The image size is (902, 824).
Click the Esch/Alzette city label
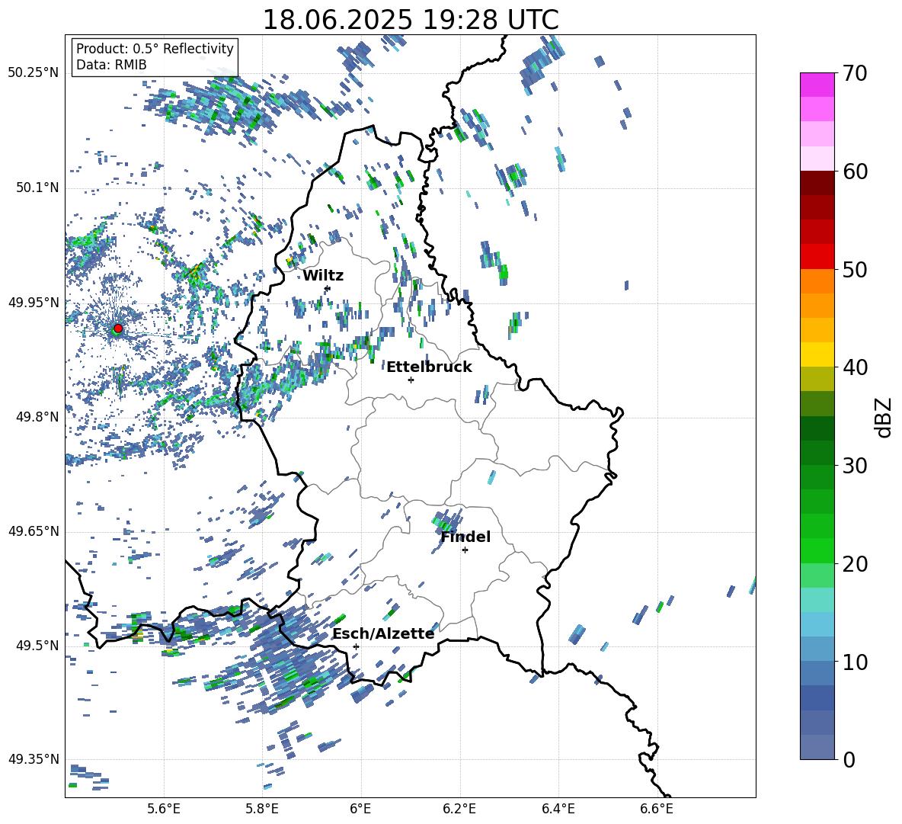[x=383, y=634]
